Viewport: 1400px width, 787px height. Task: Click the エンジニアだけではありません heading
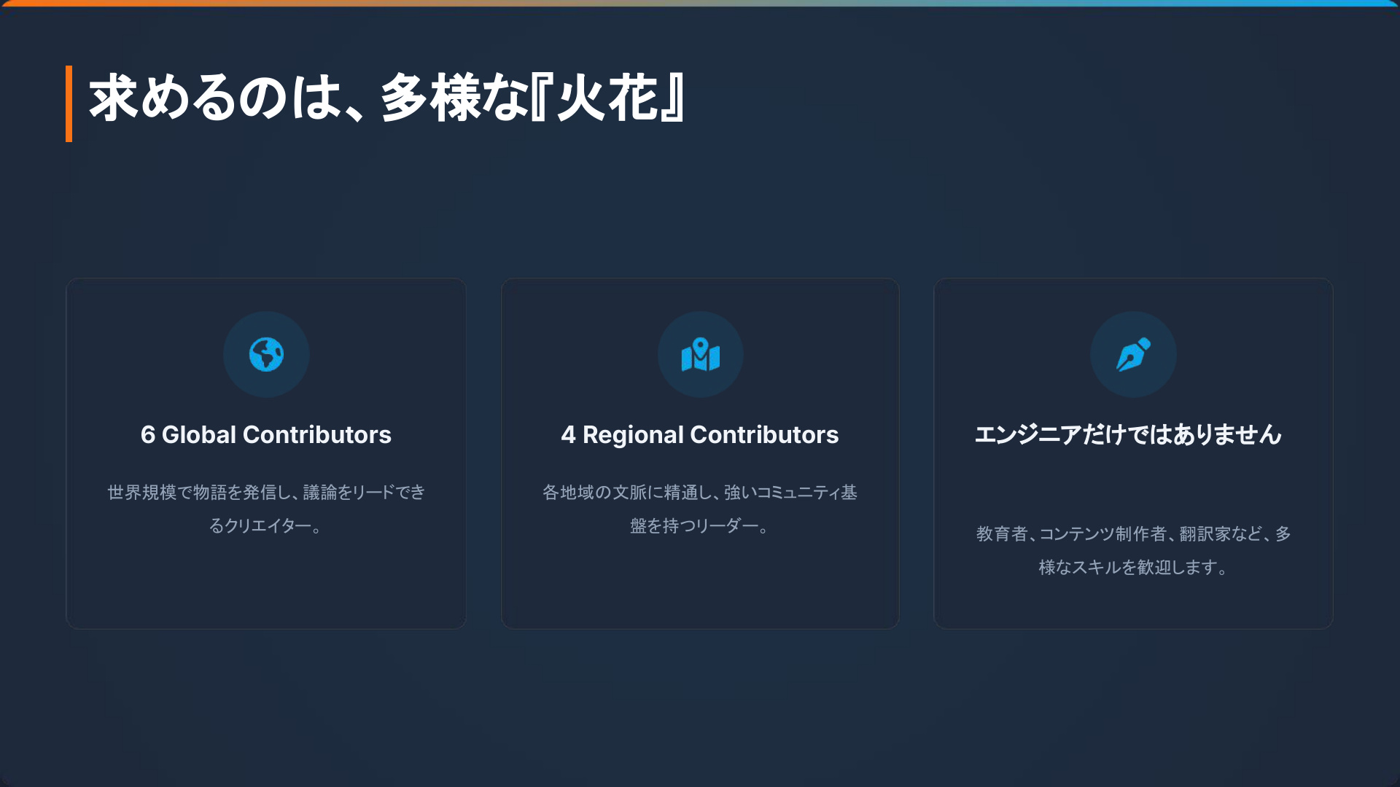coord(1128,435)
